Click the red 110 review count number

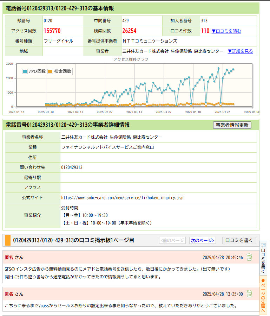point(205,31)
